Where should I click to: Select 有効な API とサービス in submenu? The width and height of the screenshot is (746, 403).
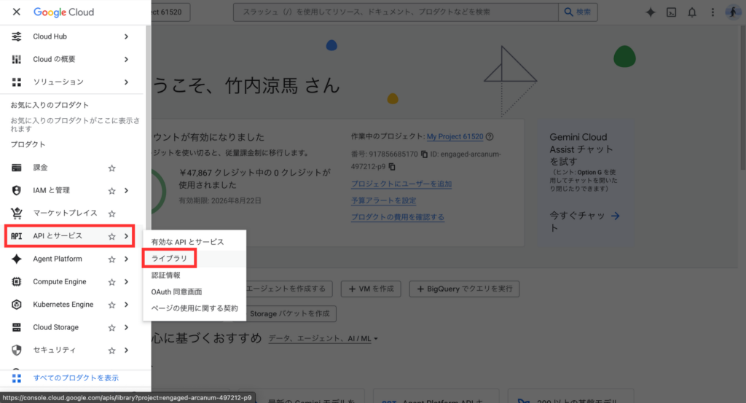pyautogui.click(x=194, y=242)
